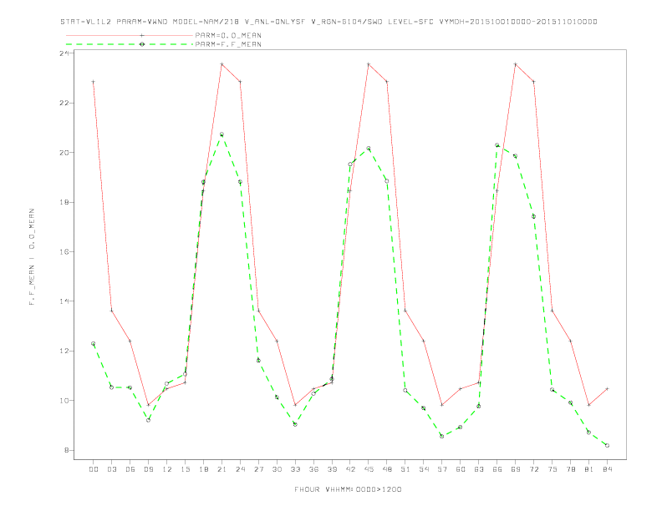662x511 pixels.
Task: Click x-axis tick label 45
Action: pos(369,469)
